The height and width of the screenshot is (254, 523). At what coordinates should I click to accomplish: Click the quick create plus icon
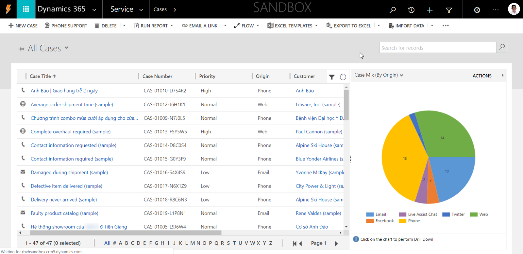pyautogui.click(x=430, y=10)
